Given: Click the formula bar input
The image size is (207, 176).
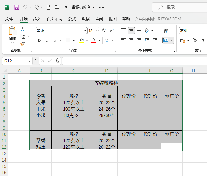Looking at the screenshot, I should 135,61.
